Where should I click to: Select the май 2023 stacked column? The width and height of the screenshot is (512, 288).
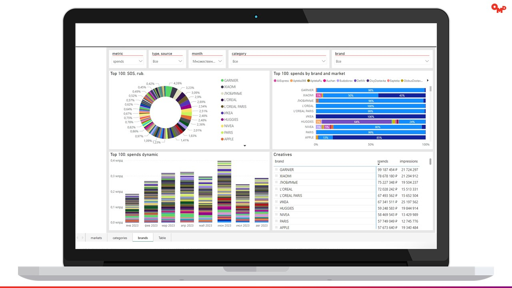pos(205,200)
